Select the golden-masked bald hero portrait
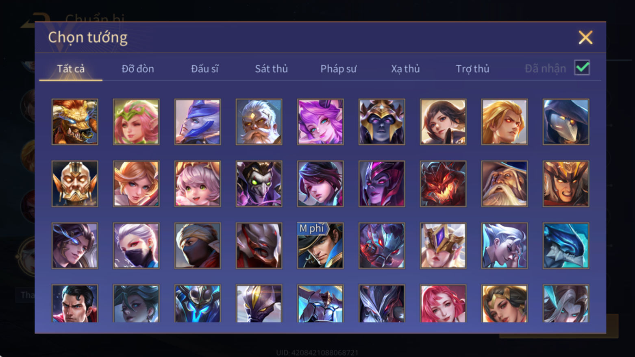Image resolution: width=635 pixels, height=357 pixels. 75,184
